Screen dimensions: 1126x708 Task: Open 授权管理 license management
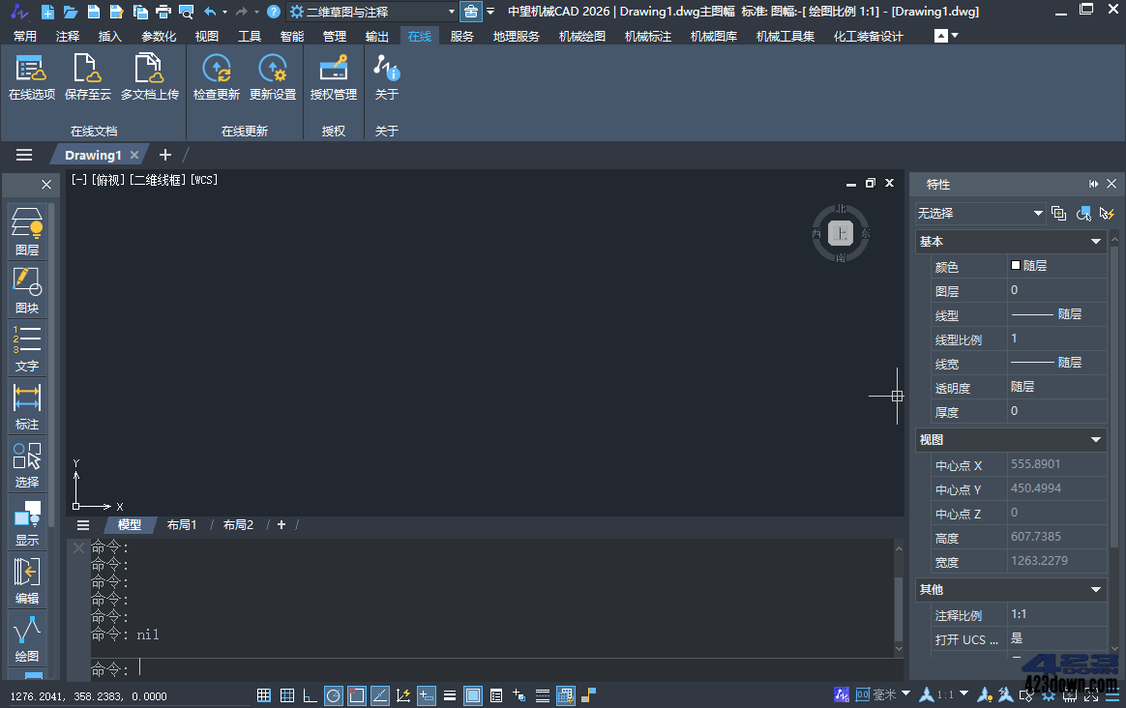click(x=333, y=77)
